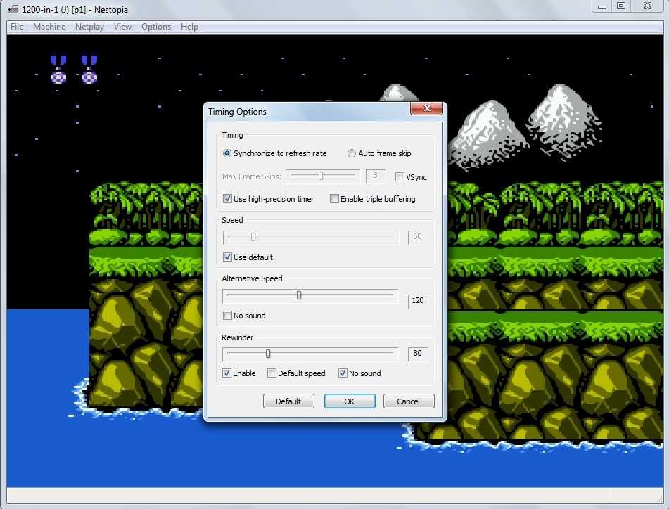Maximize the Nestopia window
Image resolution: width=669 pixels, height=509 pixels.
[621, 6]
